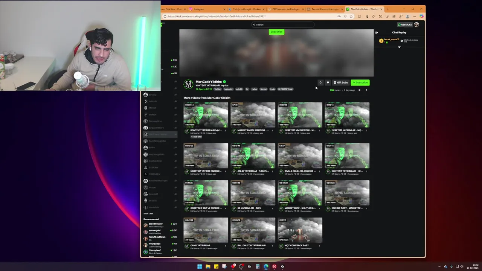Click the Kick search field
This screenshot has height=271, width=482.
[x=282, y=24]
